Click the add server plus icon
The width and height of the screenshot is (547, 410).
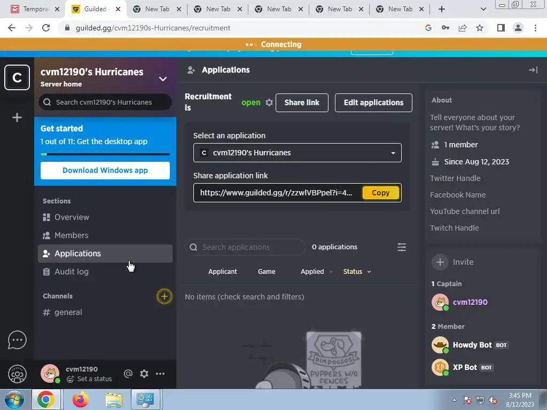[x=17, y=117]
